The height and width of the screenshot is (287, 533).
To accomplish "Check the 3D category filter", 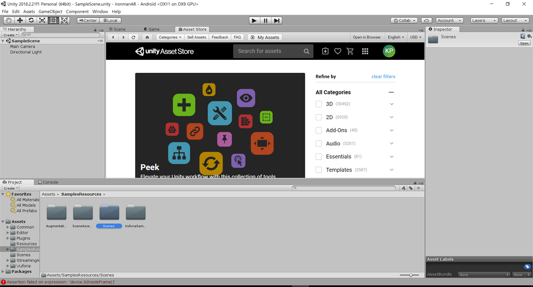I will coord(319,104).
